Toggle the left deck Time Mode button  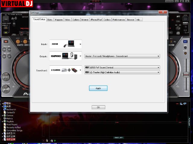pos(14,21)
